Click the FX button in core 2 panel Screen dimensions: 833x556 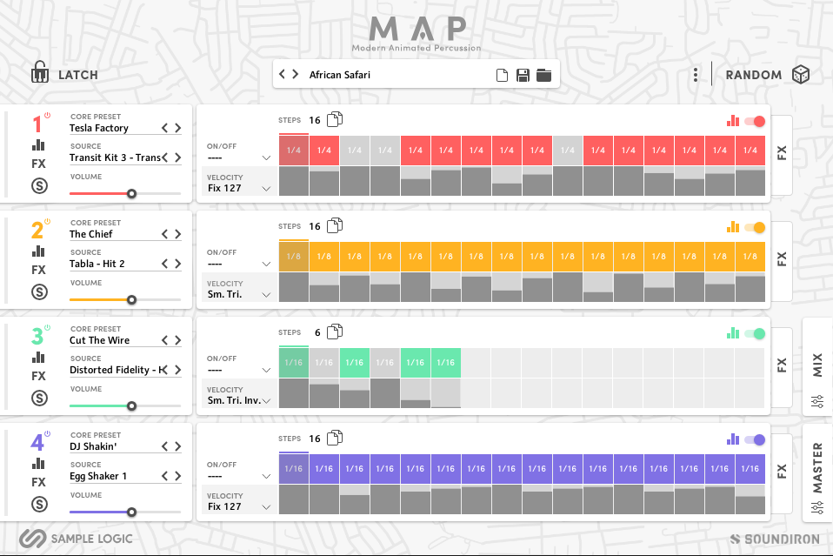point(39,270)
